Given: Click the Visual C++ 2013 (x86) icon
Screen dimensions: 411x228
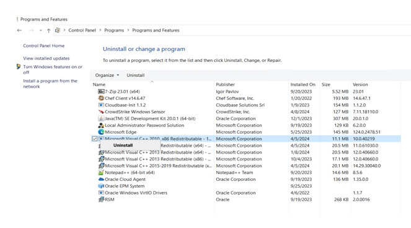Looking at the screenshot, I should [101, 159].
